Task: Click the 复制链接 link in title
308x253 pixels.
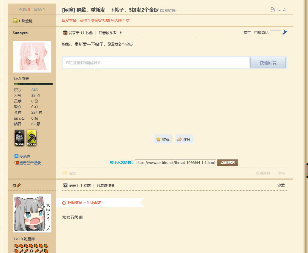Action: [168, 10]
